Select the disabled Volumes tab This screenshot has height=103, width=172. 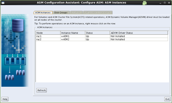(76, 13)
